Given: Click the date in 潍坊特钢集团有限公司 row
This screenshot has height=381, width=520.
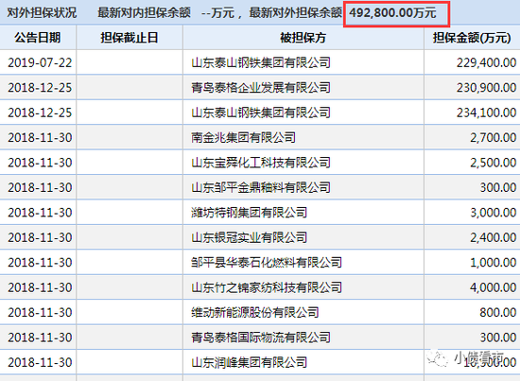Looking at the screenshot, I should (40, 213).
